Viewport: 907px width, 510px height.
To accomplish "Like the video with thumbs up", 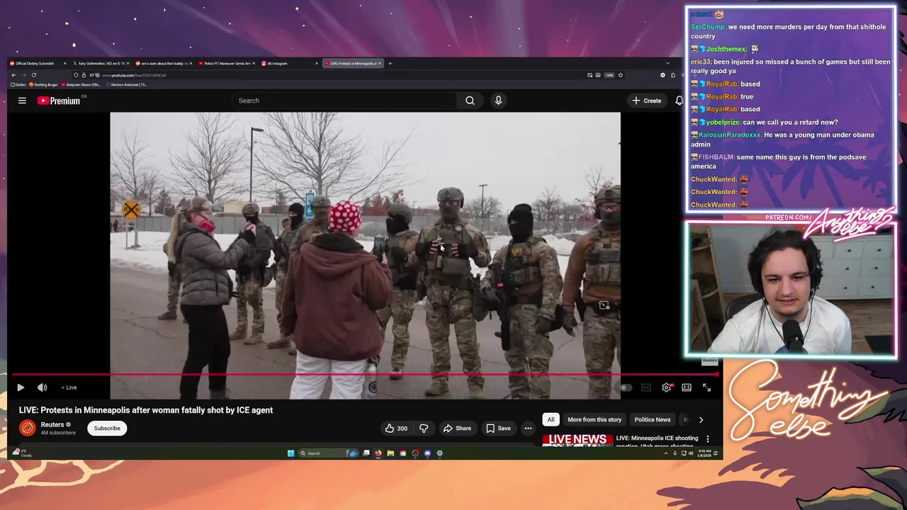I will click(397, 428).
